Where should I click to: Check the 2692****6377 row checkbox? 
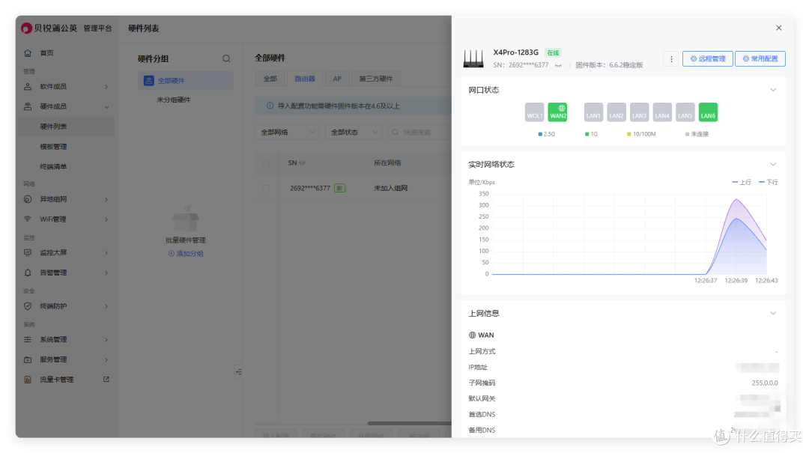point(266,189)
